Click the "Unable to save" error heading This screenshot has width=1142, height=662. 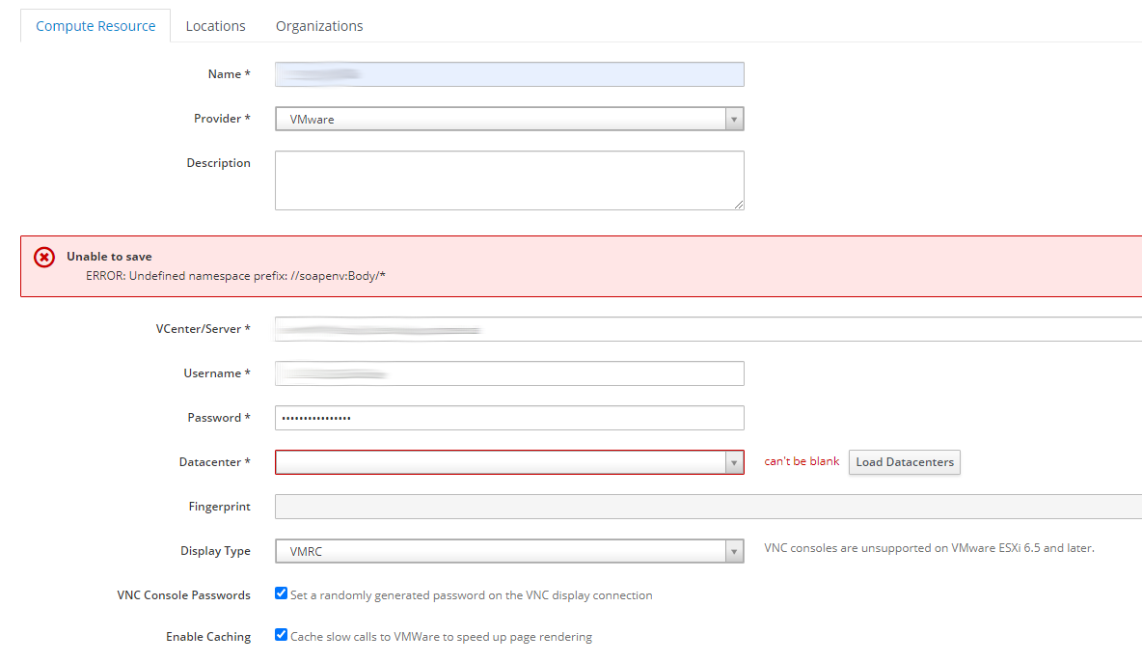(x=109, y=257)
